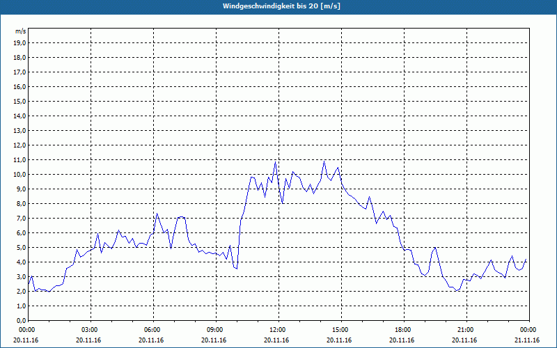The height and width of the screenshot is (348, 557).
Task: Click the '15,0' y-axis value
Action: click(x=20, y=101)
